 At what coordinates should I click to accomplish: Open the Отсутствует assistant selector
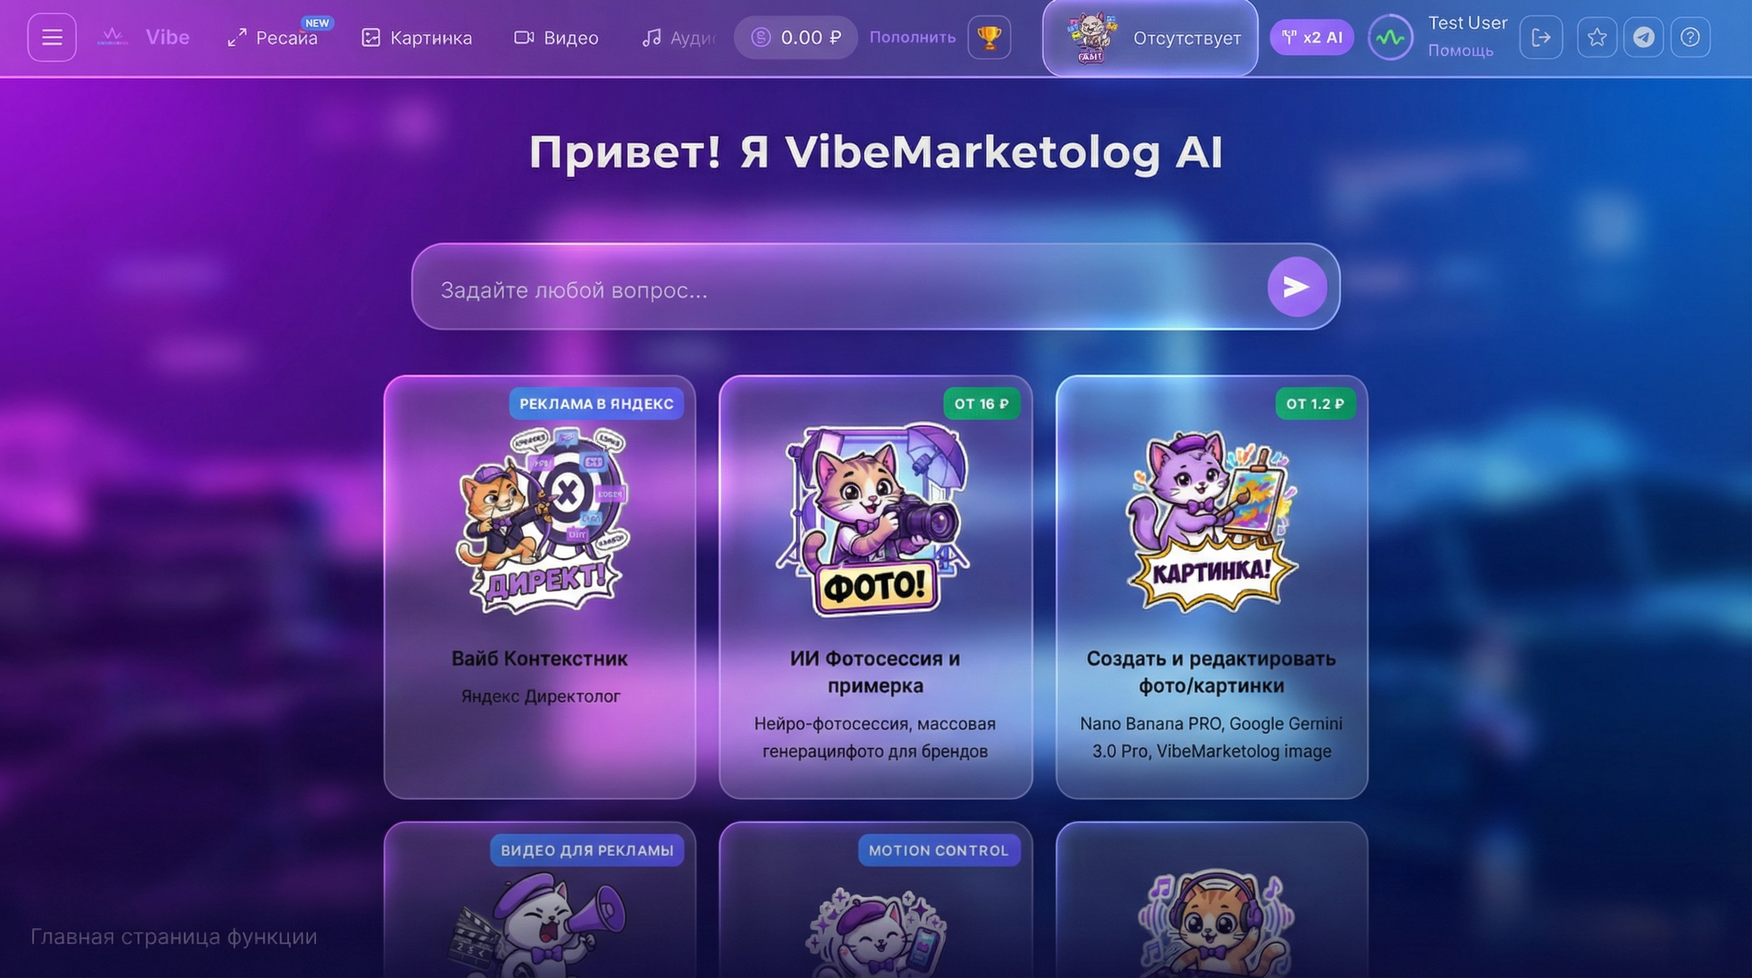click(x=1150, y=38)
